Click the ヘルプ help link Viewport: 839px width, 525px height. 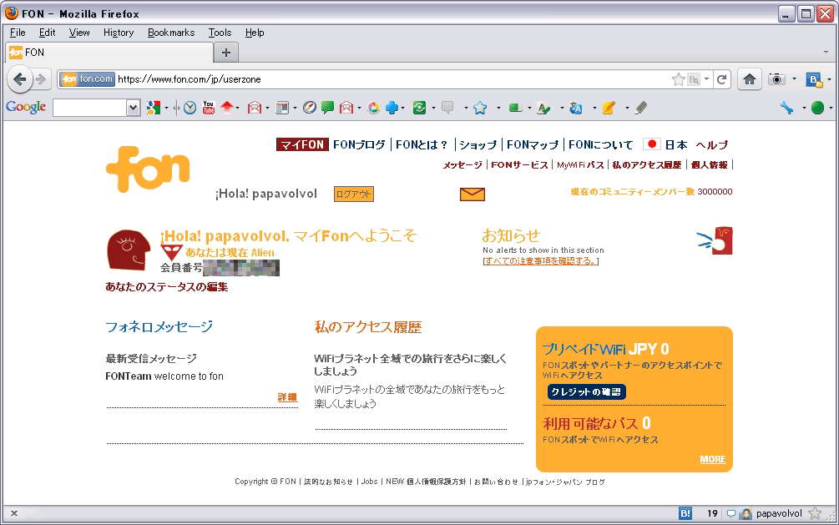click(711, 144)
